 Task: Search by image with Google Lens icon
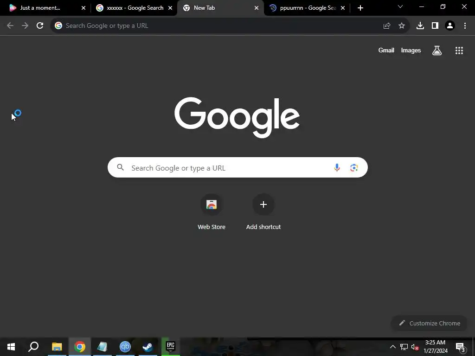(354, 167)
